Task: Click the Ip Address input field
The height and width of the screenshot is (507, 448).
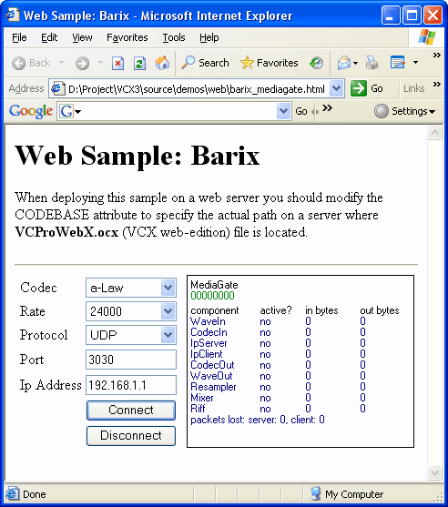Action: [131, 385]
